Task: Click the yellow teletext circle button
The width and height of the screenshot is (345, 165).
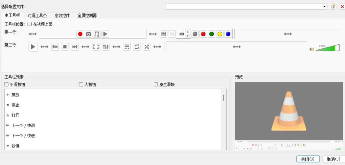Action: click(220, 34)
